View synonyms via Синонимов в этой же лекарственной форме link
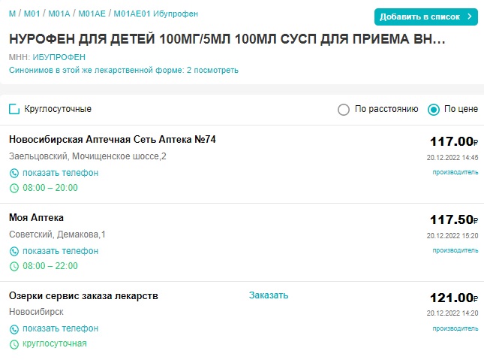484x360 pixels. (x=124, y=70)
